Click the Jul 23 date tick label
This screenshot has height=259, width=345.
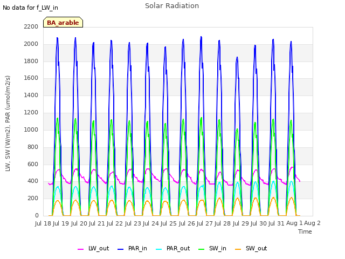[x=133, y=223]
